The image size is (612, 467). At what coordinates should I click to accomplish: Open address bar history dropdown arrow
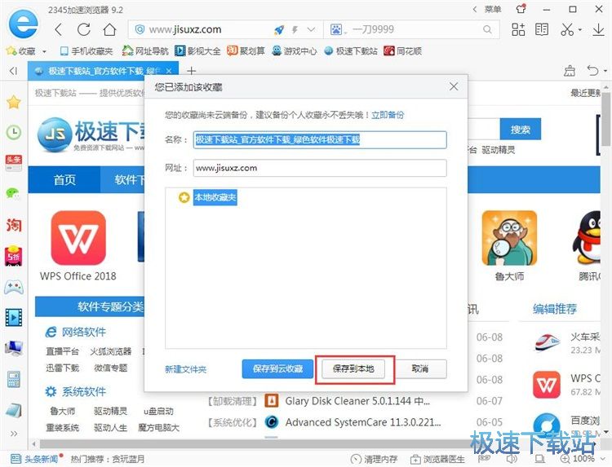(311, 29)
